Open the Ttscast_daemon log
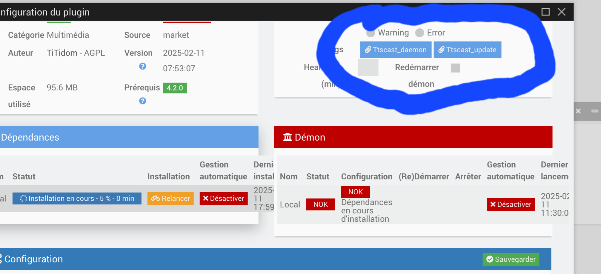Screen dimensions: 601x274 click(396, 50)
